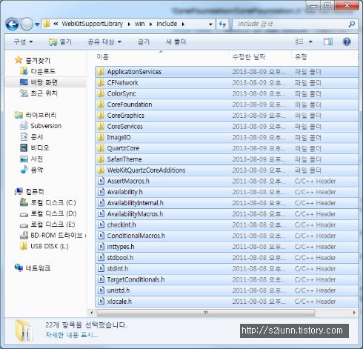
Task: Click the horizontal scrollbar right arrow
Action: [354, 313]
